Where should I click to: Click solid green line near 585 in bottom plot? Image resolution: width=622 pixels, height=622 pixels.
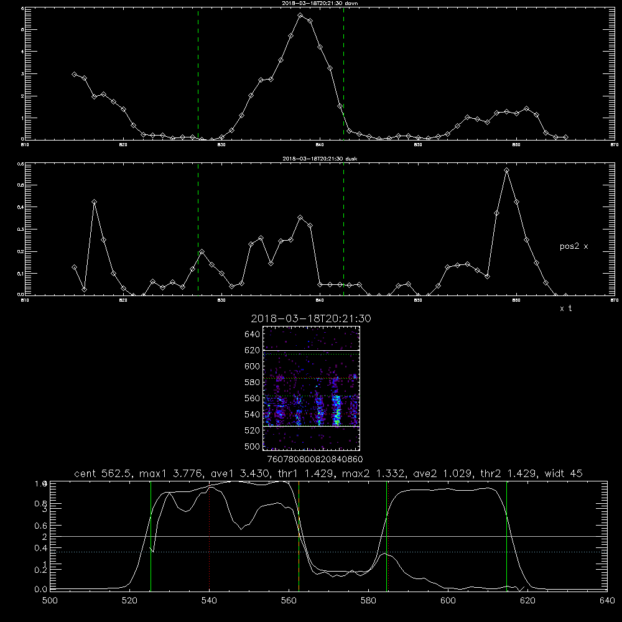click(386, 536)
